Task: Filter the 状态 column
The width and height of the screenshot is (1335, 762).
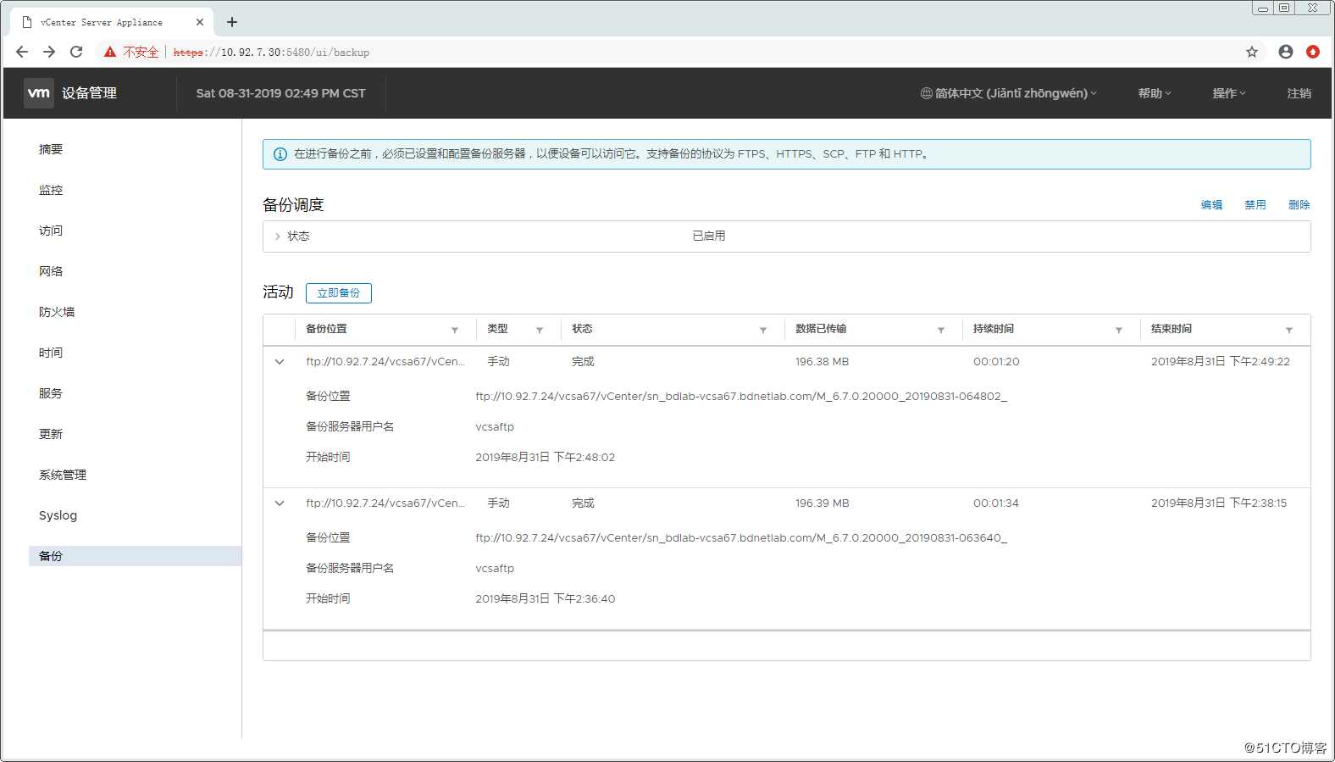Action: (x=763, y=330)
